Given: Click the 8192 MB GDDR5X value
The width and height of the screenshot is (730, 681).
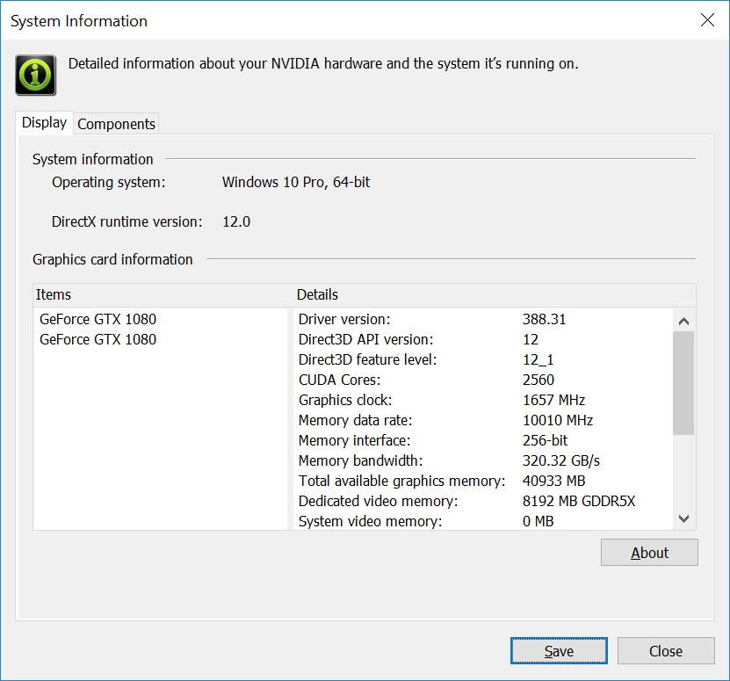Looking at the screenshot, I should click(579, 501).
